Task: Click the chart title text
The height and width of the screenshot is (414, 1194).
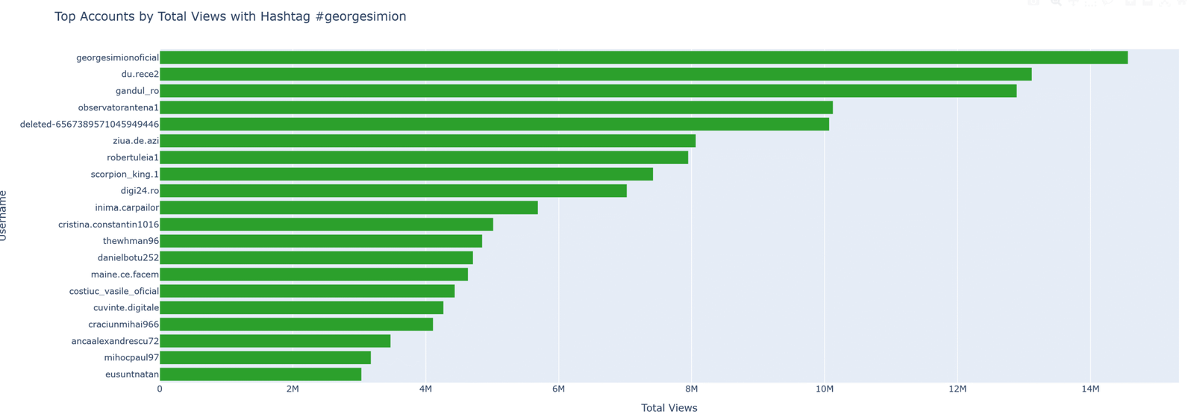Action: (x=230, y=16)
